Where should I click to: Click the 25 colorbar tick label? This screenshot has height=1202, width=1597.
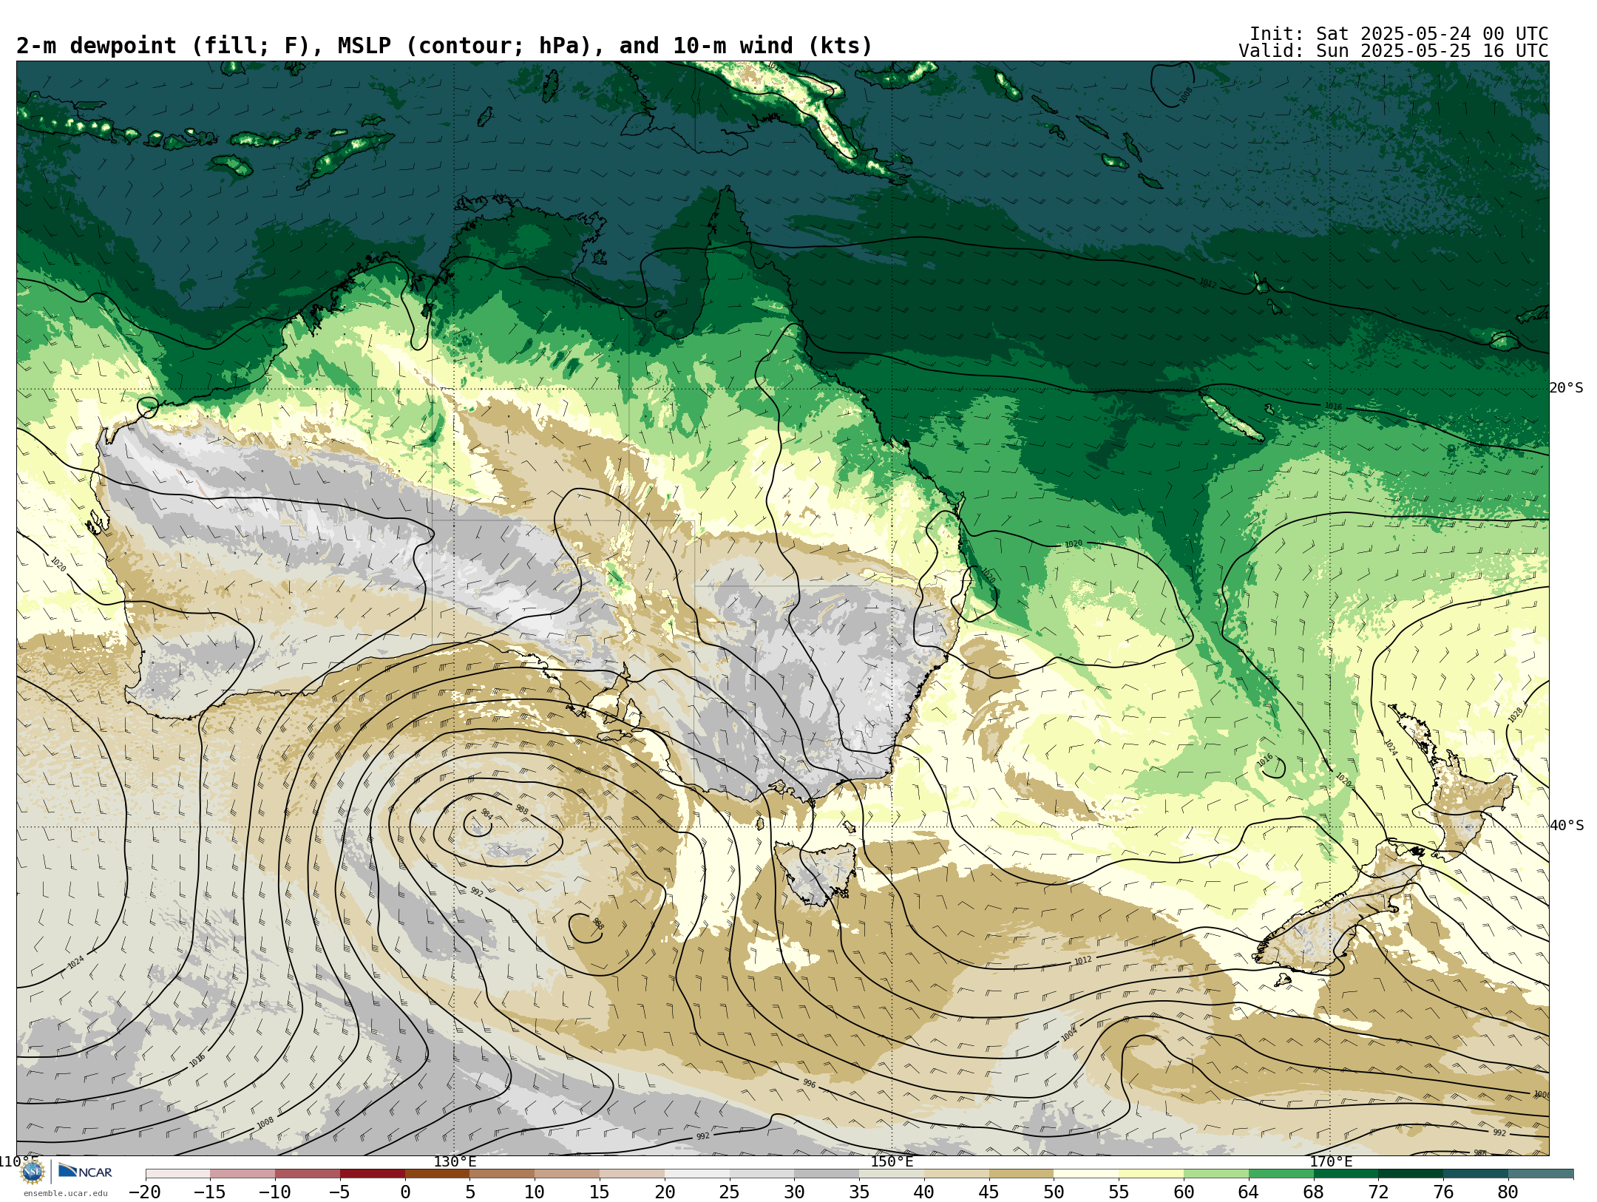tap(729, 1192)
